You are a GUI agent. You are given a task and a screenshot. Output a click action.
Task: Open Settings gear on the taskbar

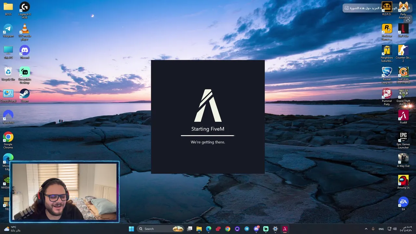(275, 229)
